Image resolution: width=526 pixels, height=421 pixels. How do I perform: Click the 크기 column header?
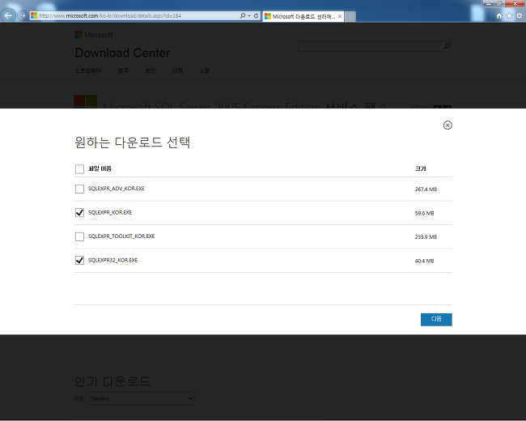pyautogui.click(x=420, y=168)
